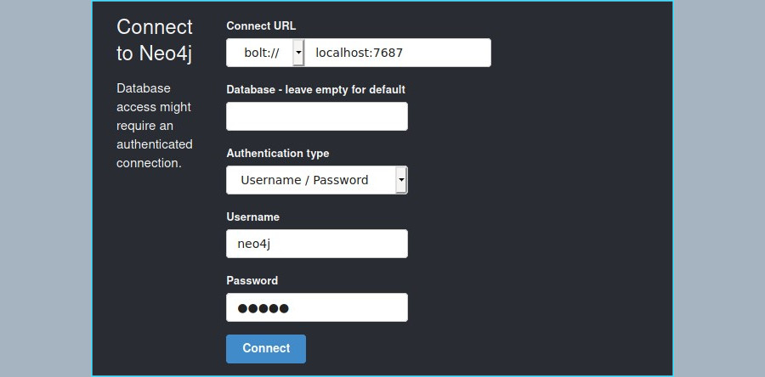Click the Username label text

pyautogui.click(x=252, y=217)
